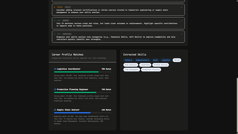Click the Logistics Coordinator match progress bar
This screenshot has height=134, width=238.
tap(82, 72)
